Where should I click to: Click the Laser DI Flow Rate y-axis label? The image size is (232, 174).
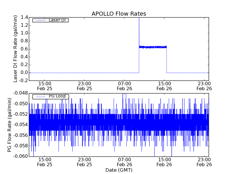16,49
